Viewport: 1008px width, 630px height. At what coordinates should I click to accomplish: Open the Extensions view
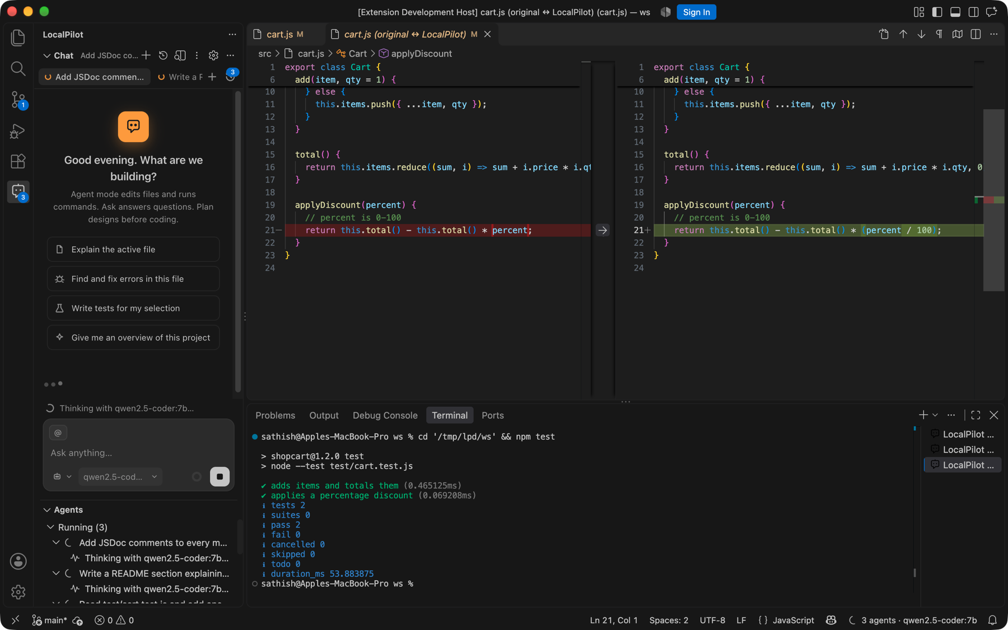tap(18, 161)
